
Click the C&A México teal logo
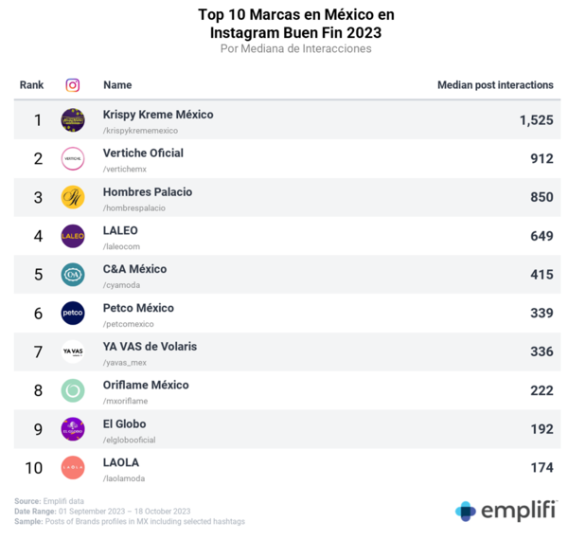coord(73,275)
